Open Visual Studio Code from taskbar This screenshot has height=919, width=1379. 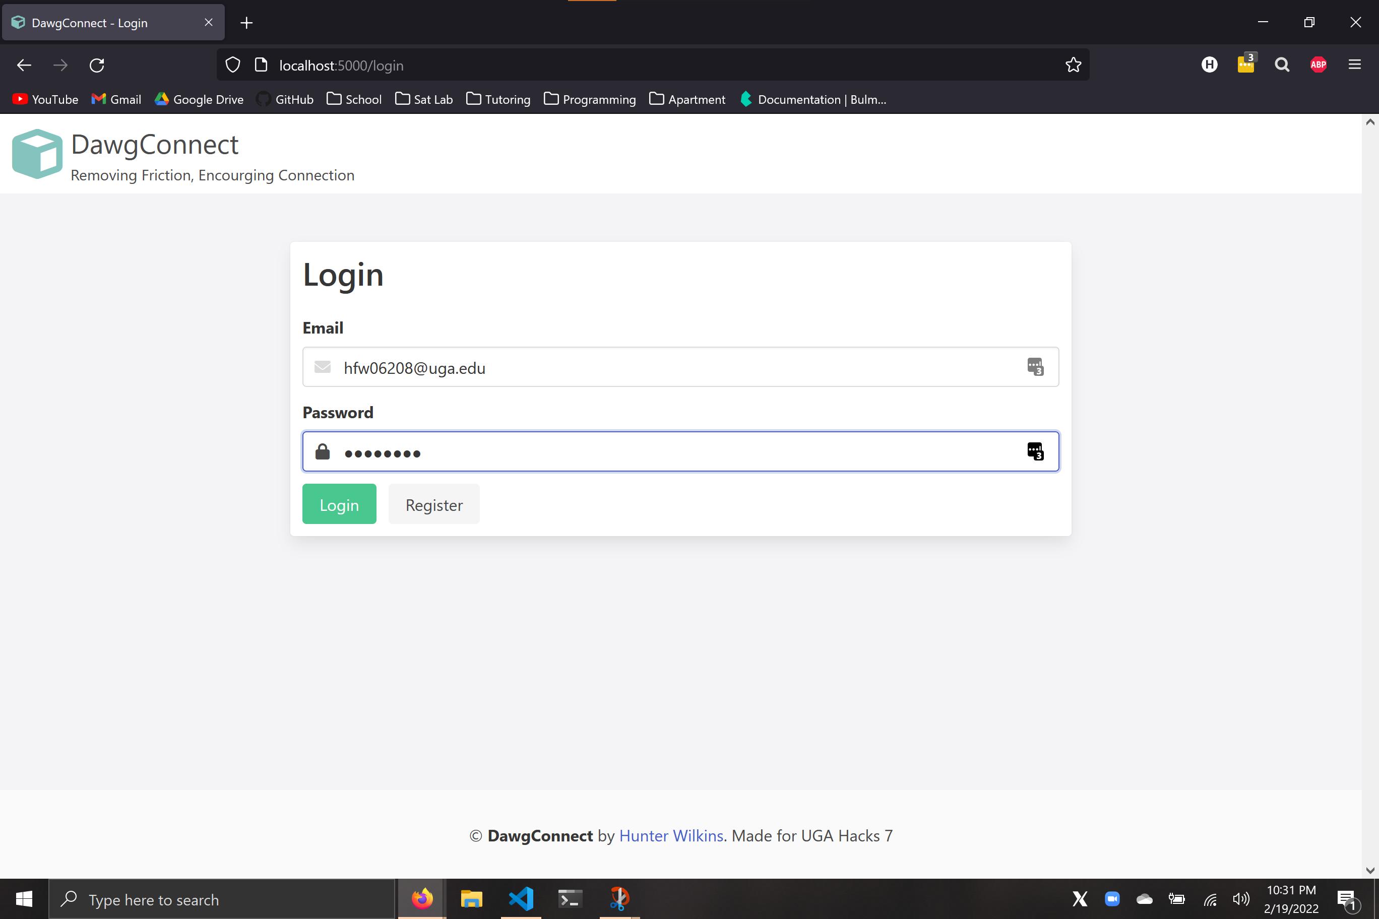[x=521, y=899]
